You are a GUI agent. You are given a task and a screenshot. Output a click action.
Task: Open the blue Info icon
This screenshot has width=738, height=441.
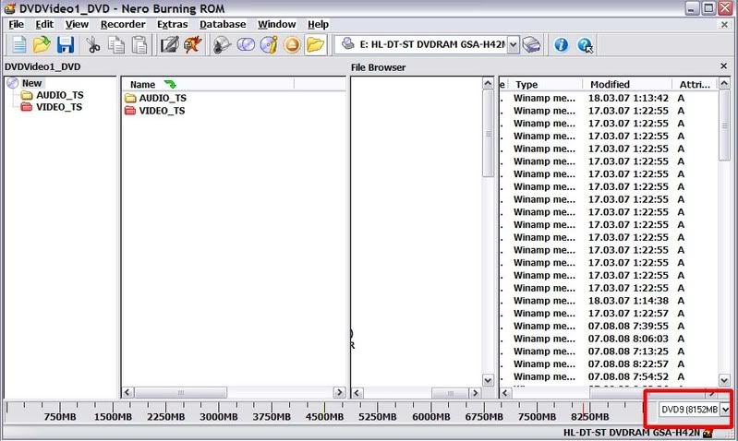[561, 45]
